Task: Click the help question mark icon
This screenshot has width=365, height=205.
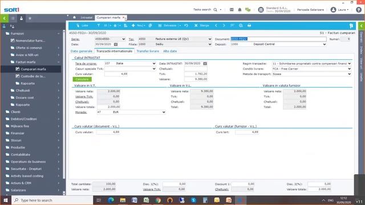Action: pos(359,10)
